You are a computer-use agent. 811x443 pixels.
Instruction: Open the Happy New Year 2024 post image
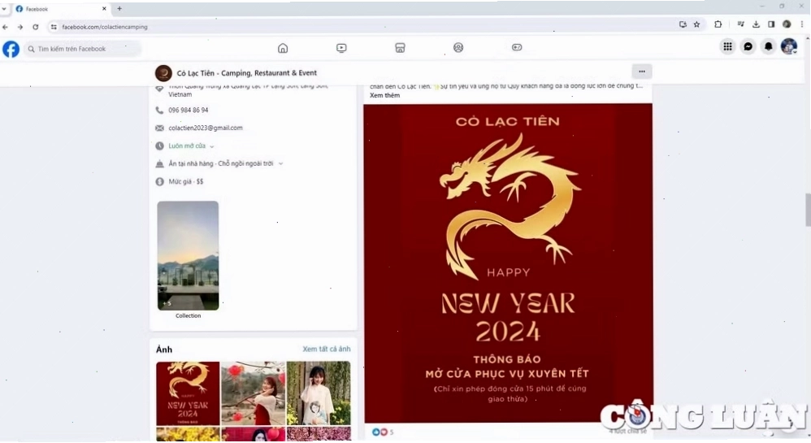click(508, 263)
